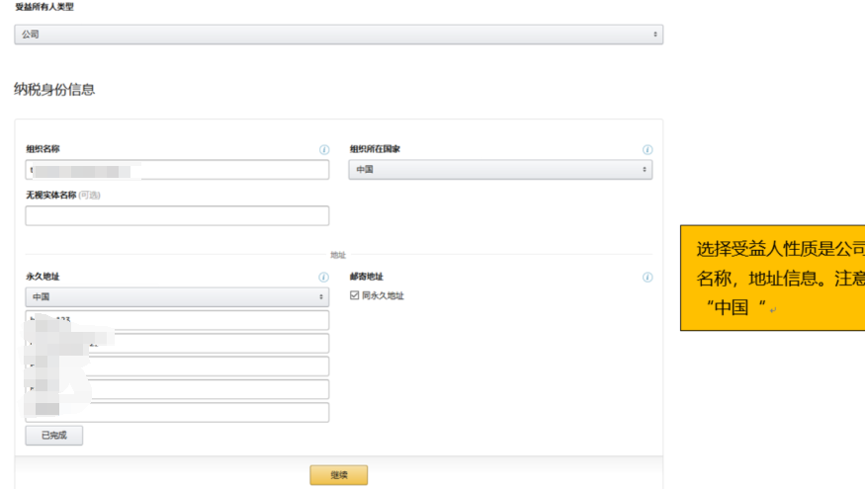
Task: Click the 无视实体名称 optional input field
Action: coord(177,215)
